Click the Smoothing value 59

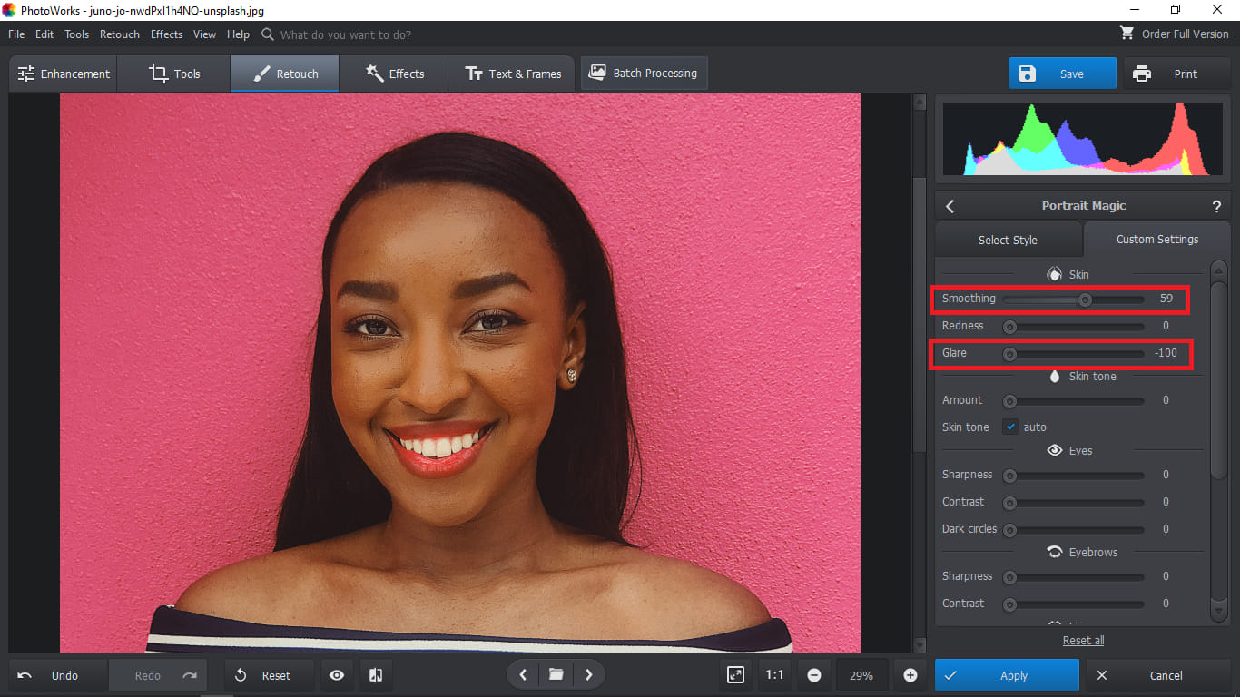pyautogui.click(x=1166, y=299)
